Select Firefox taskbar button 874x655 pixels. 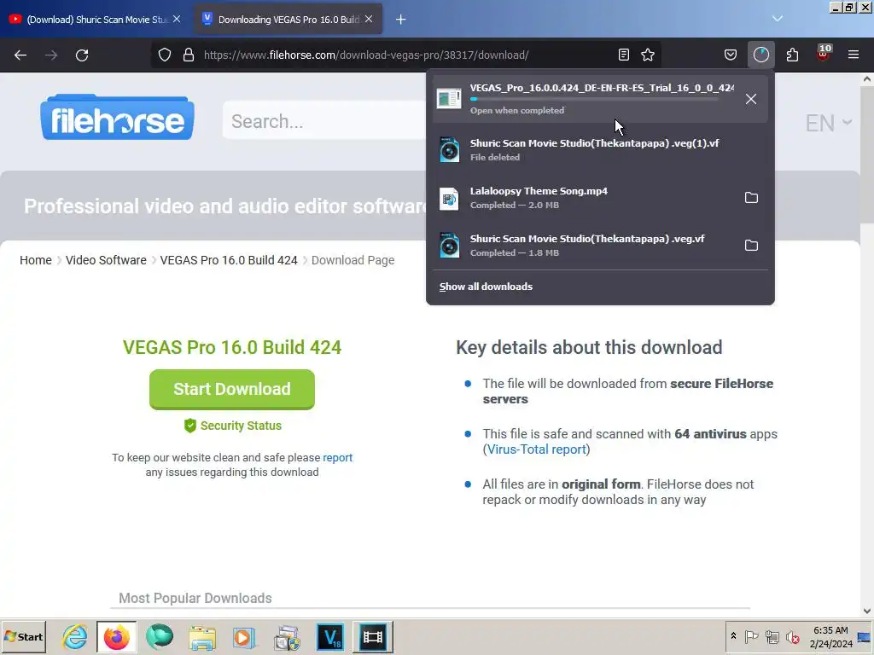click(x=116, y=636)
